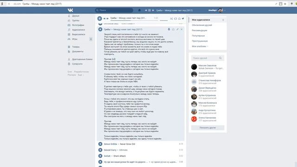Open Игры in left sidebar

pyautogui.click(x=72, y=39)
